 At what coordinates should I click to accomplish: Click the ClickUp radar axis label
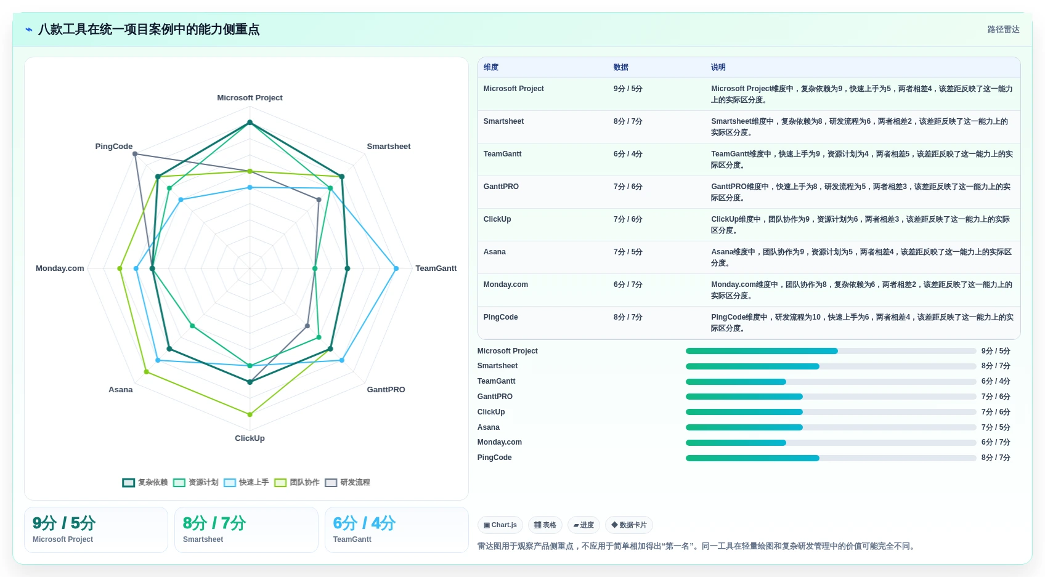pyautogui.click(x=250, y=438)
